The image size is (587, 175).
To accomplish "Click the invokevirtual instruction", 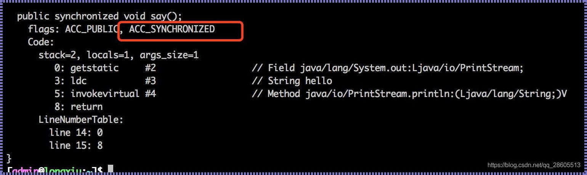I will pyautogui.click(x=105, y=94).
